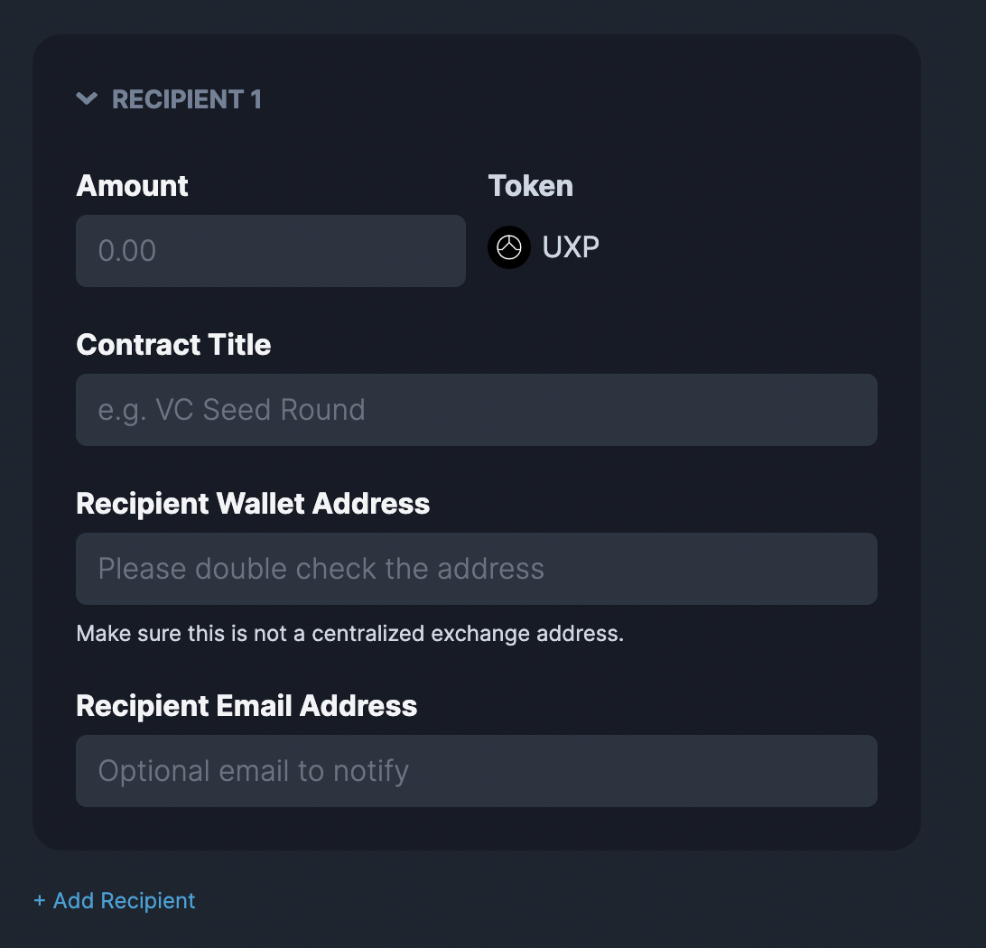Screen dimensions: 986x948
Task: Click the Recipient Email Address label
Action: [x=246, y=705]
